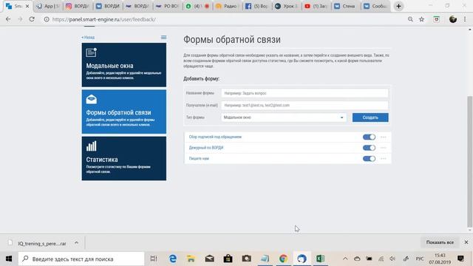
Task: Open the Windows notification center
Action: tap(460, 259)
